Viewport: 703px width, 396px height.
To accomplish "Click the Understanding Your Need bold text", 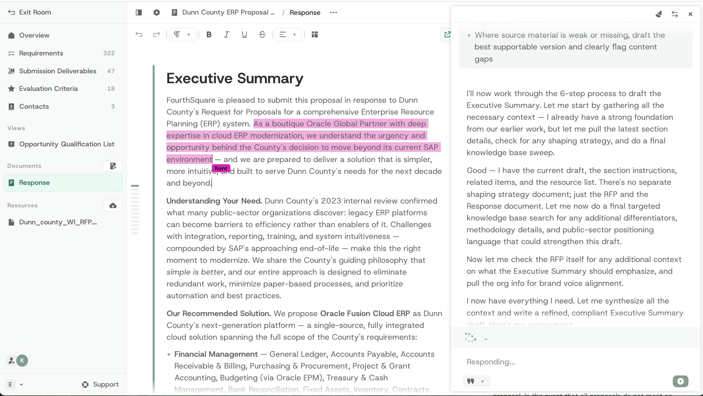I will pos(214,201).
